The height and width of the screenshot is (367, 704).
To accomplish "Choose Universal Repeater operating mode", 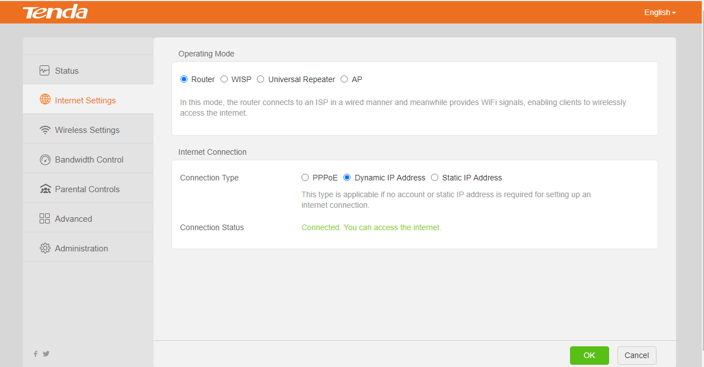I will tap(261, 79).
